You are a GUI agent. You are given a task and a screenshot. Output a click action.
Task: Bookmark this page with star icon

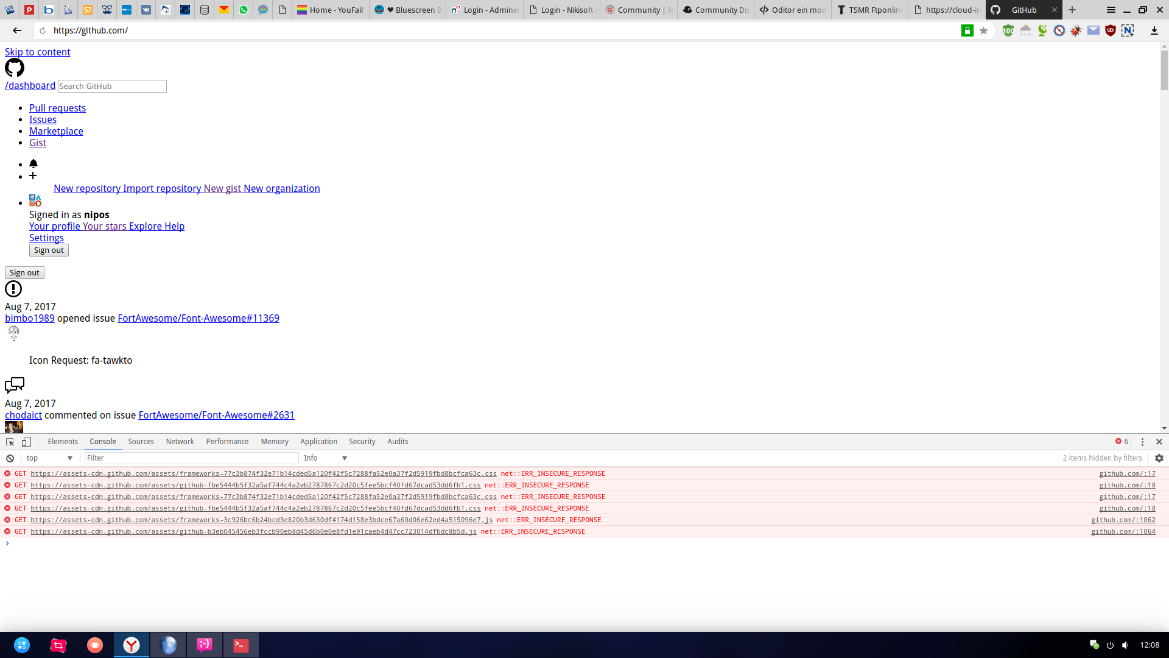pos(983,30)
